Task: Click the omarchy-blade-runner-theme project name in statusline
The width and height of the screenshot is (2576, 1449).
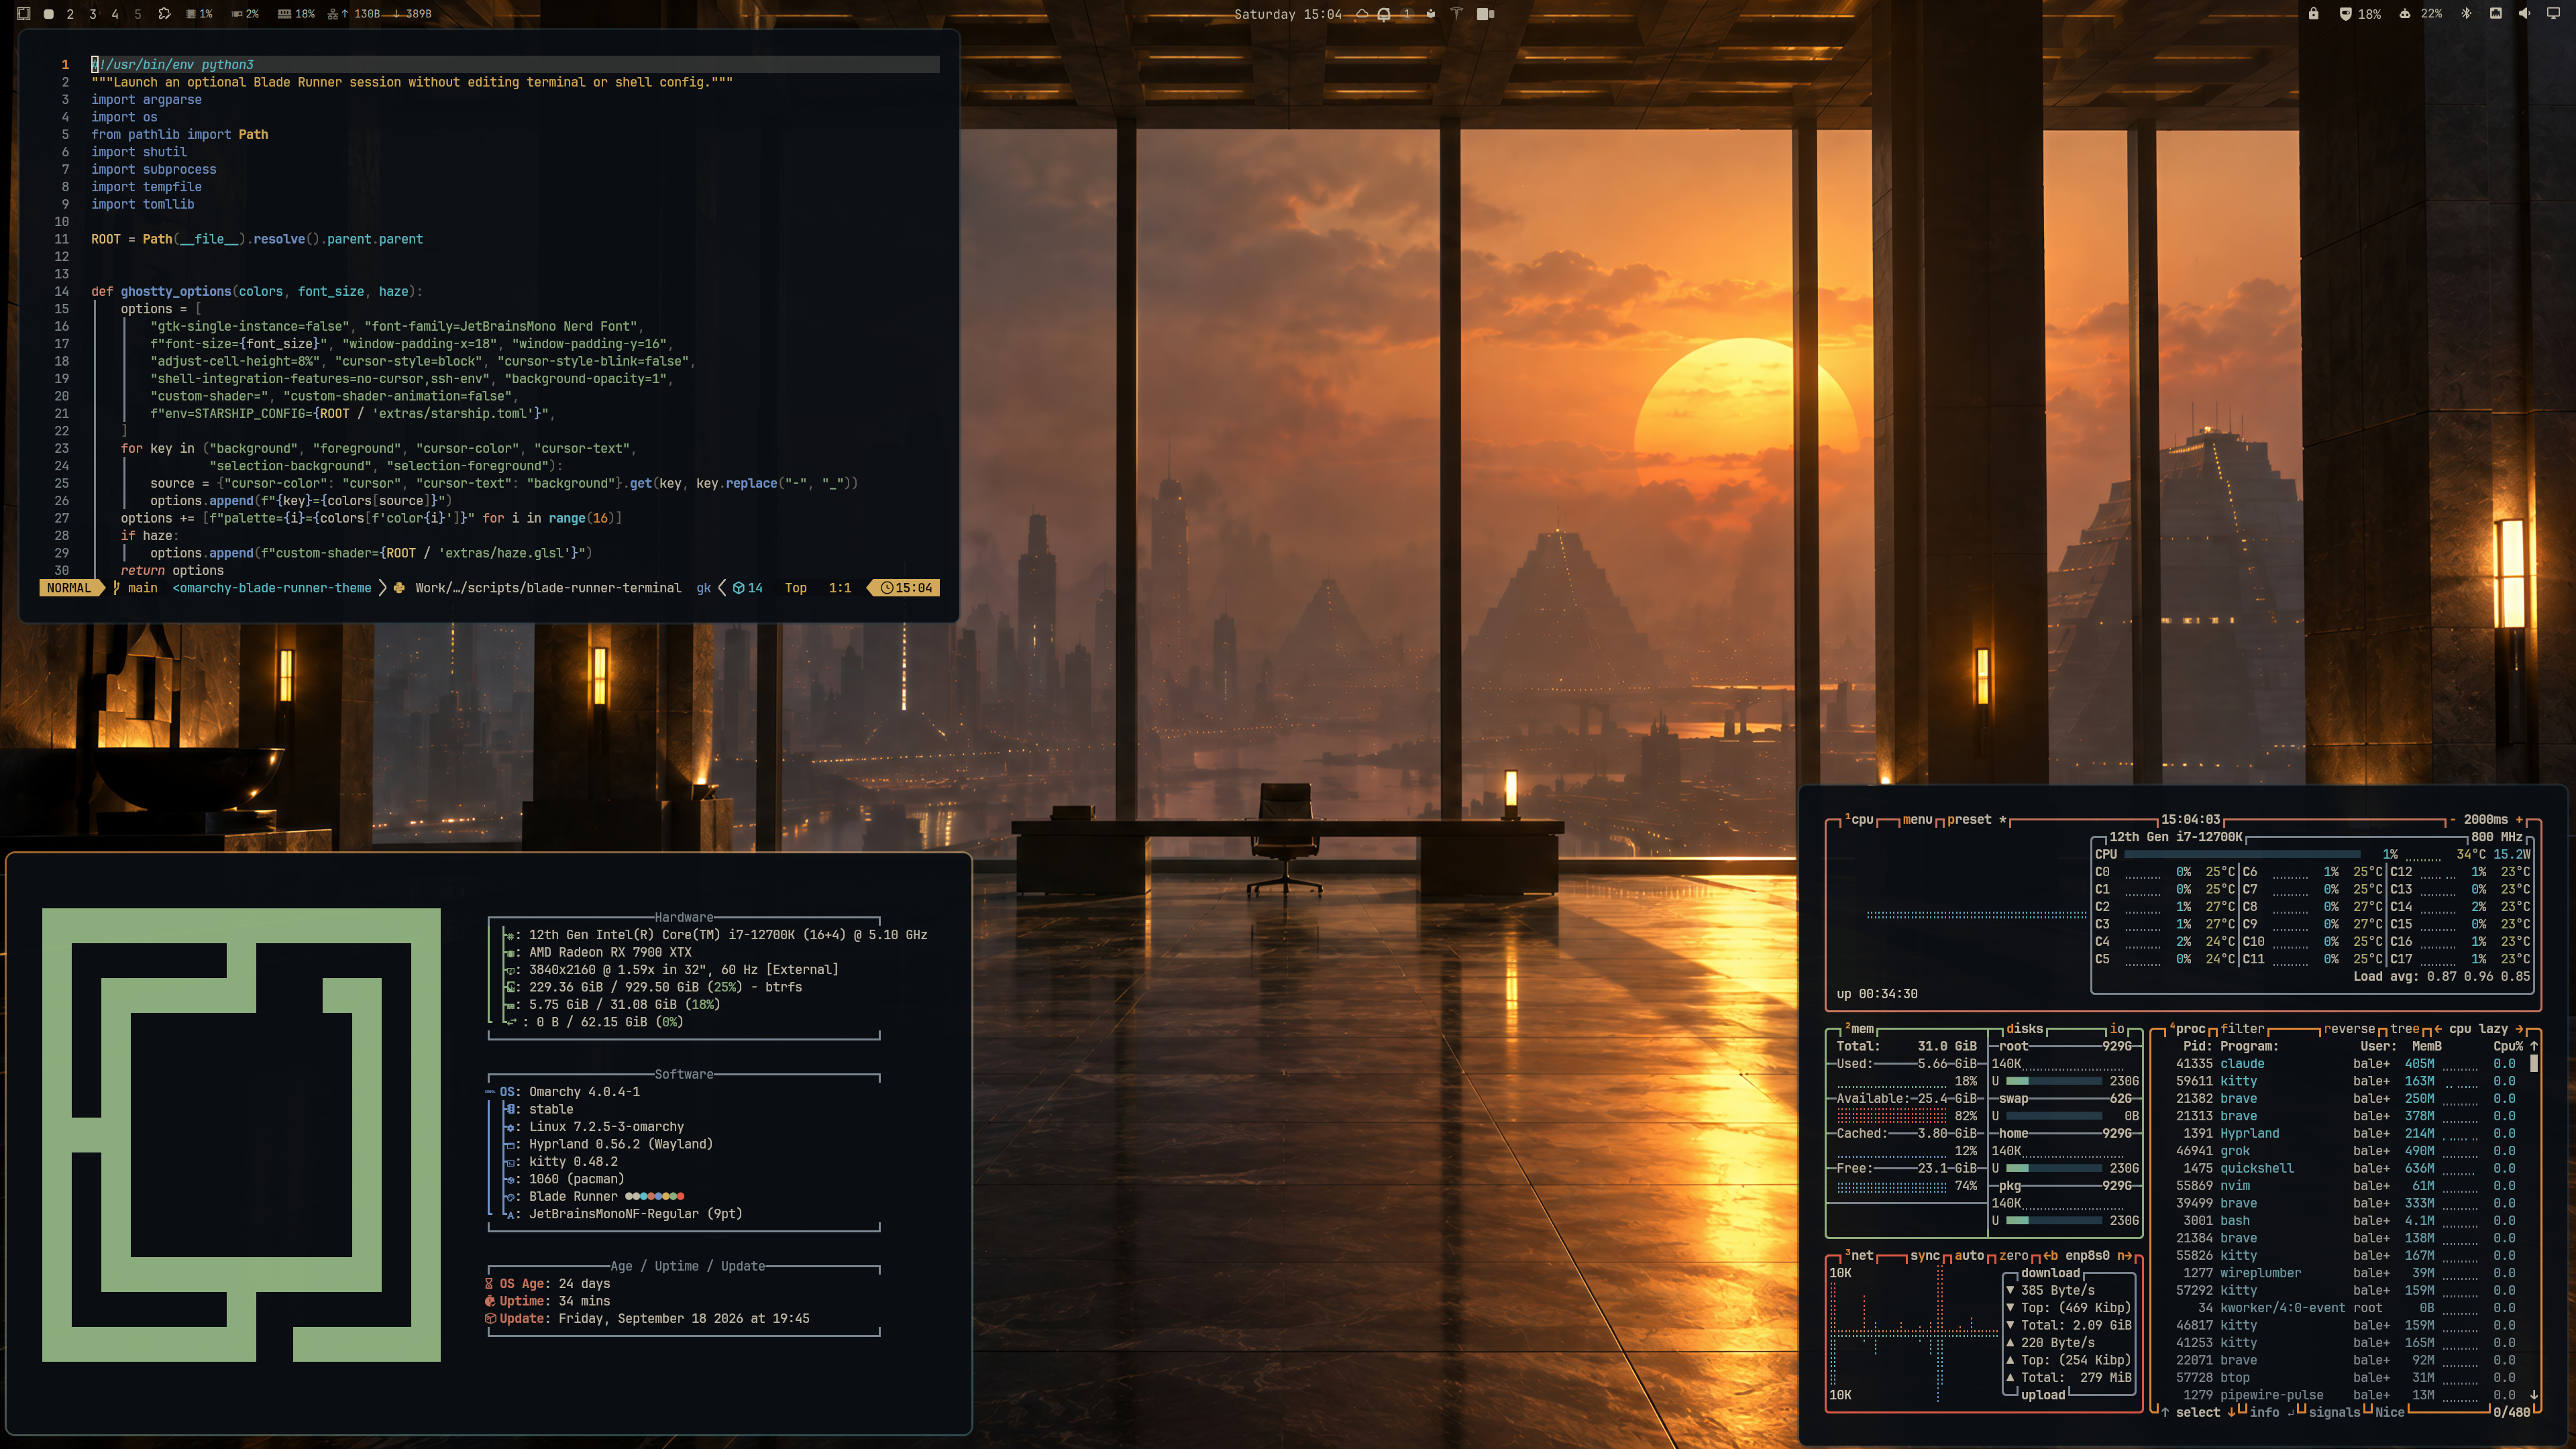Action: (272, 588)
